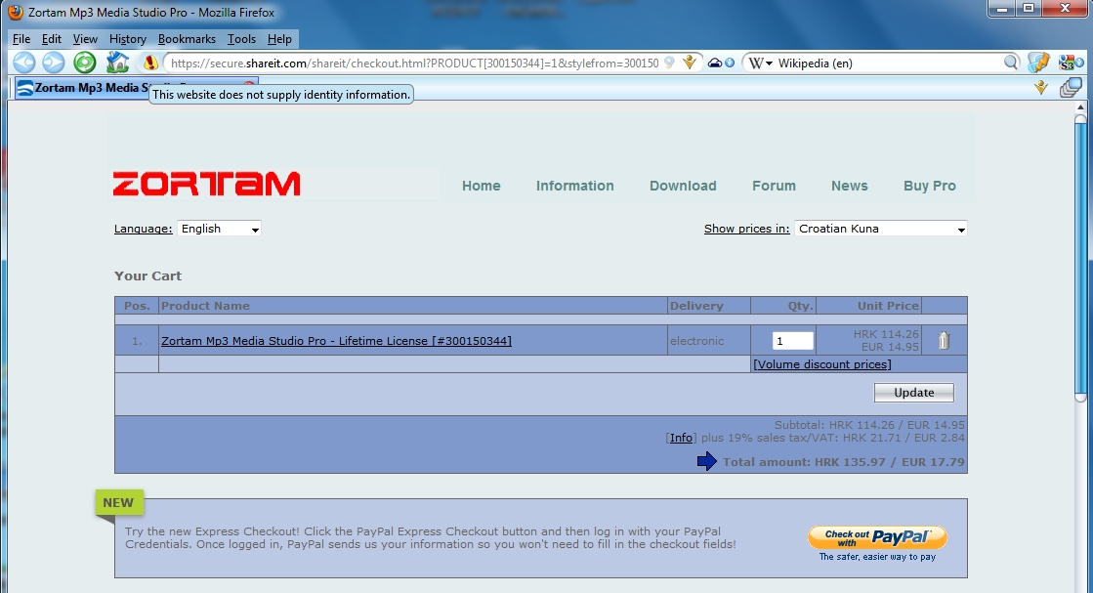1093x593 pixels.
Task: Reload the page with the green refresh icon
Action: (84, 63)
